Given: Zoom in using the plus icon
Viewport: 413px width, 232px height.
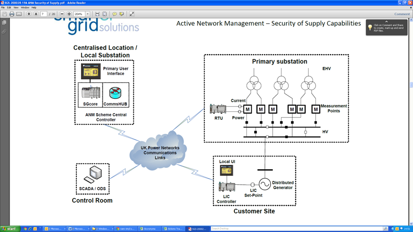Looking at the screenshot, I should (69, 14).
